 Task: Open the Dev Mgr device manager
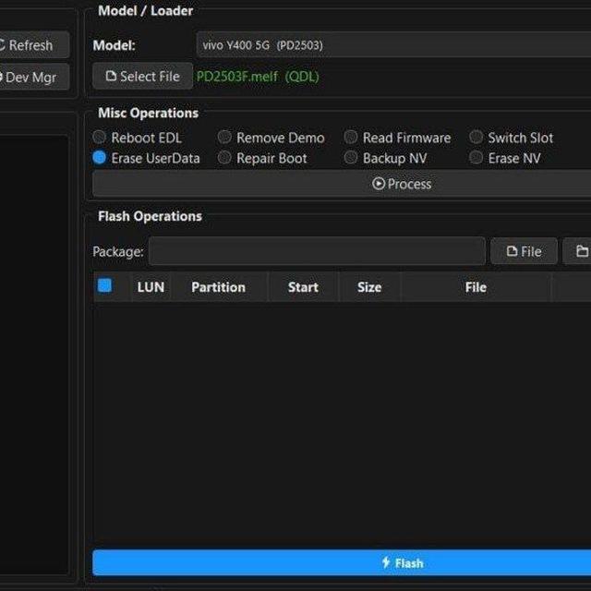pyautogui.click(x=33, y=77)
